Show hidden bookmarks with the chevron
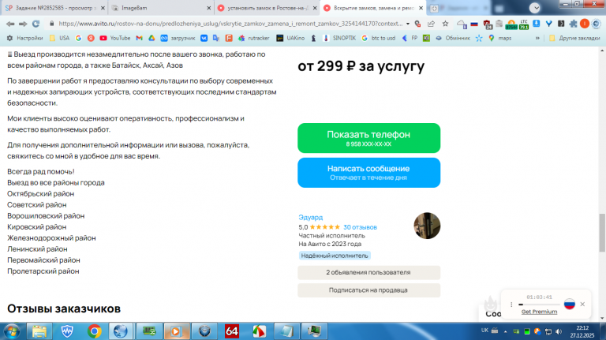Image resolution: width=606 pixels, height=340 pixels. 537,38
